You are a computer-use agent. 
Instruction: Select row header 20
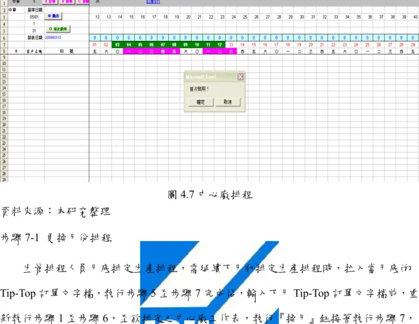click(x=4, y=124)
